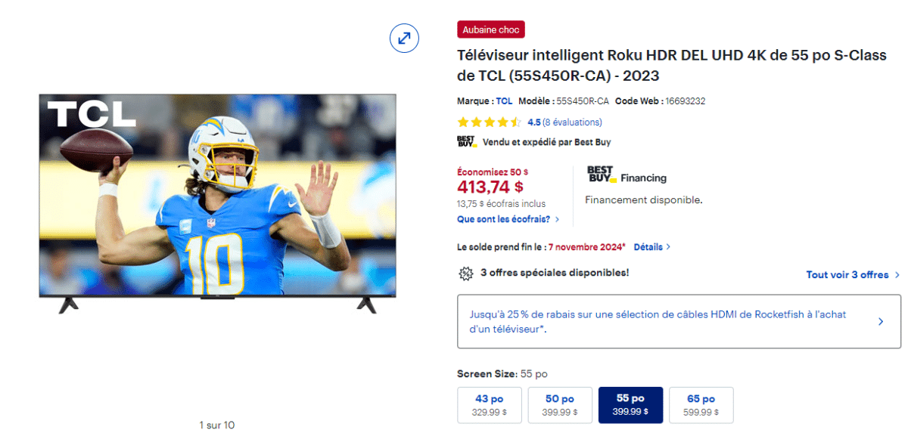Screen dimensions: 908x436
Task: Click the 1 sur 10 image counter
Action: tap(217, 425)
